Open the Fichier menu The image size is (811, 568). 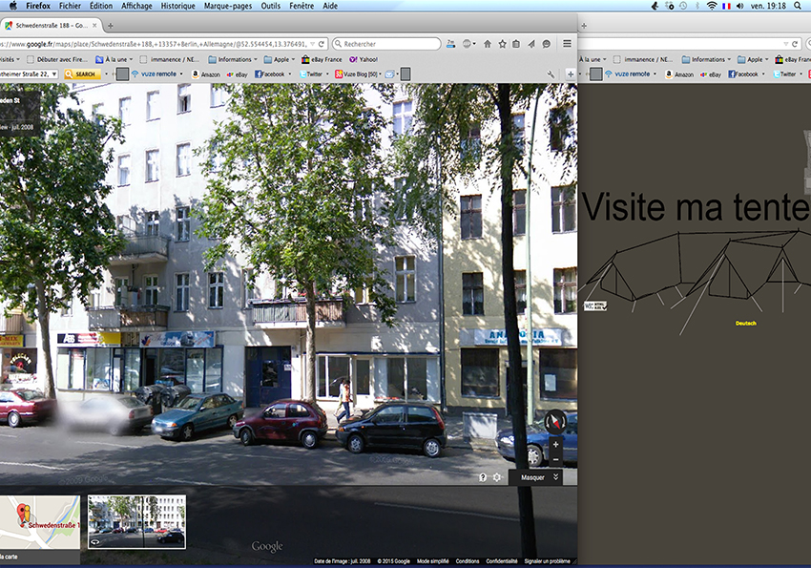(70, 6)
